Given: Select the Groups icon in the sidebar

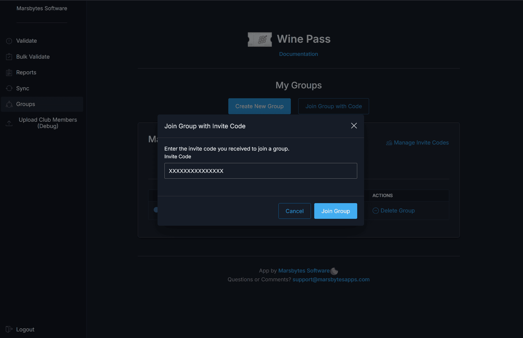Looking at the screenshot, I should [9, 104].
